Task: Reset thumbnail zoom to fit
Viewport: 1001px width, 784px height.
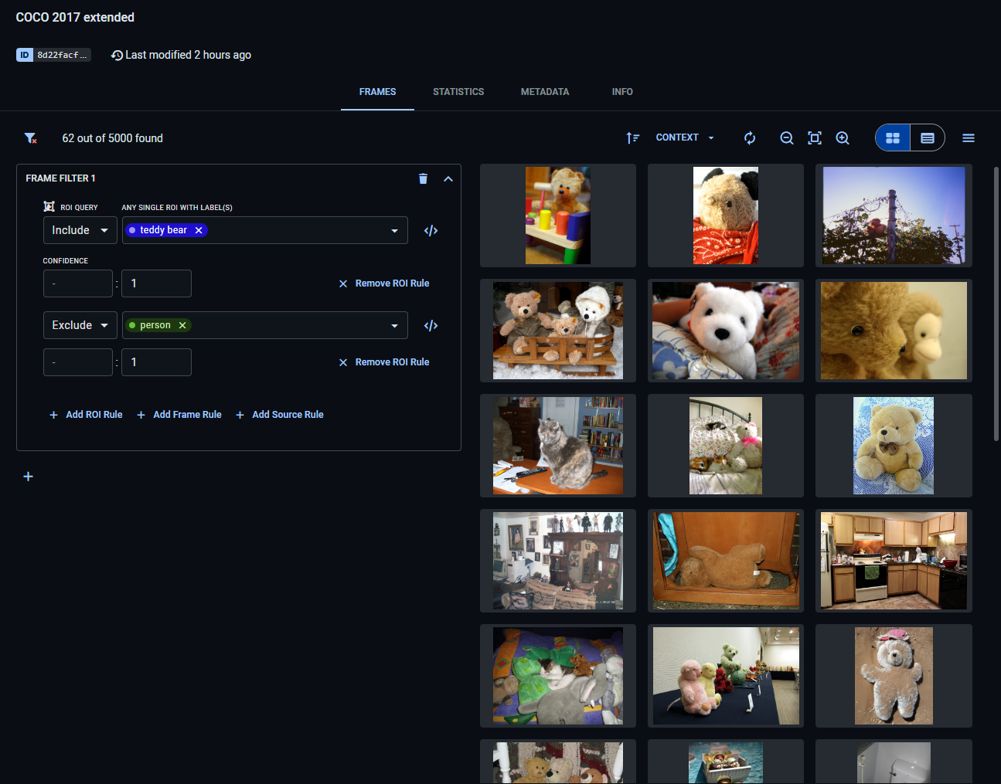Action: [814, 138]
